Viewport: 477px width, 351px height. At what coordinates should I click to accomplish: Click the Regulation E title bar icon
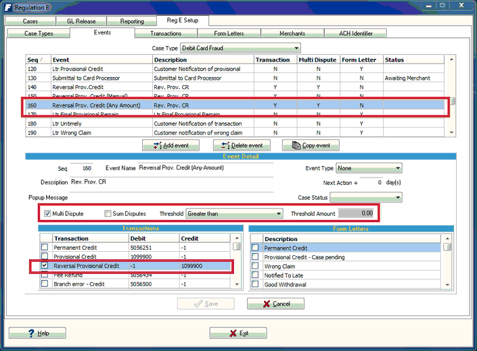click(7, 5)
